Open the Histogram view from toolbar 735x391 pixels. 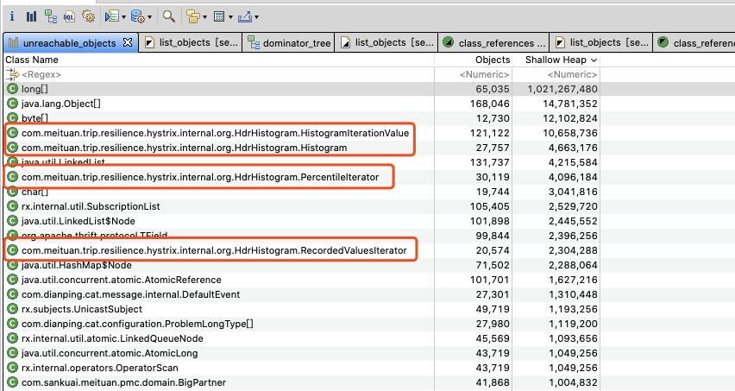[x=31, y=17]
